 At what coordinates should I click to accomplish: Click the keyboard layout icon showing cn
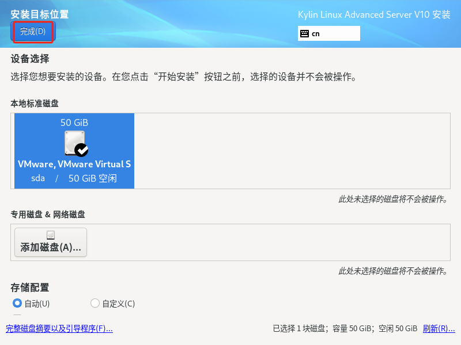pyautogui.click(x=303, y=33)
